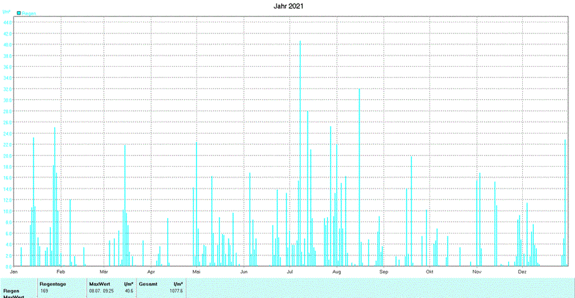
Task: Click the Mär month label
Action: click(104, 272)
